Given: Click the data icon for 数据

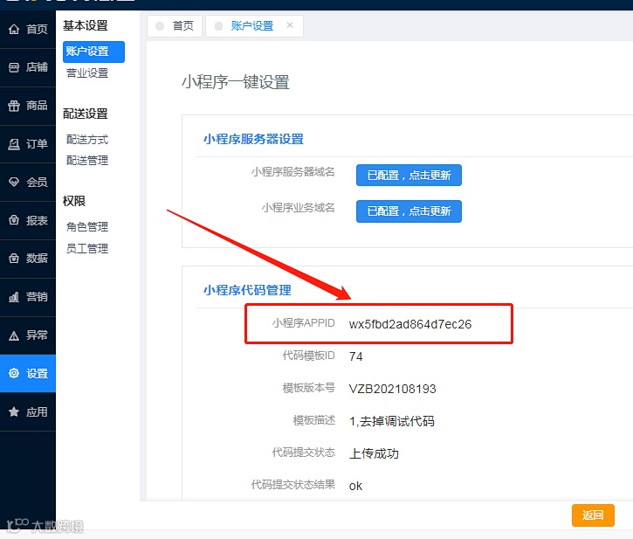Looking at the screenshot, I should (14, 259).
